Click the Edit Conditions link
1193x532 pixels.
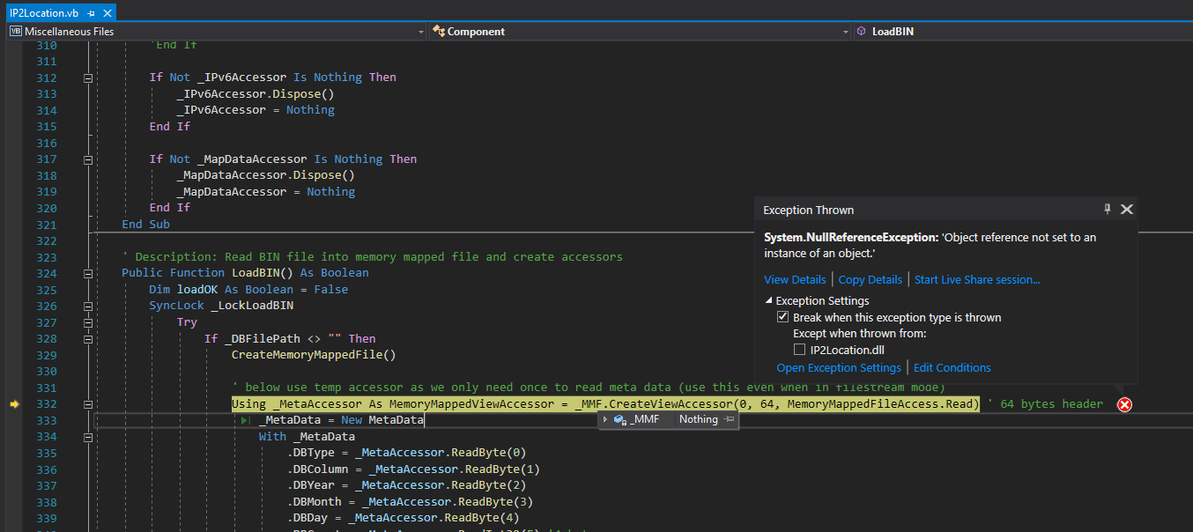point(952,367)
